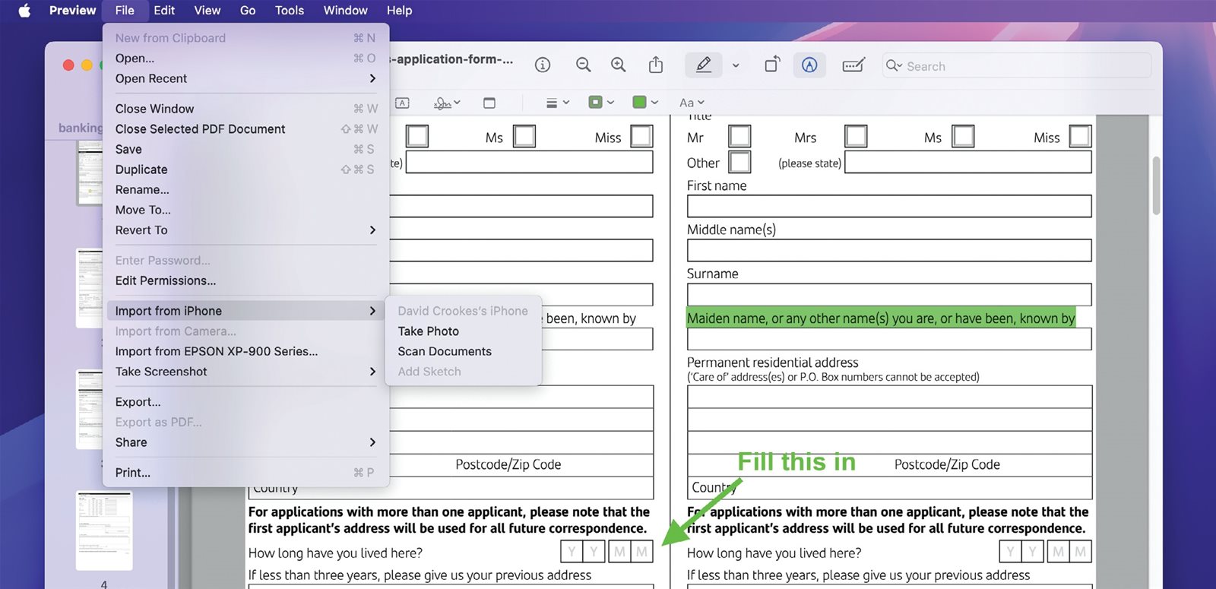Screen dimensions: 1216x589
Task: Expand the Take Screenshot submenu
Action: pyautogui.click(x=245, y=372)
